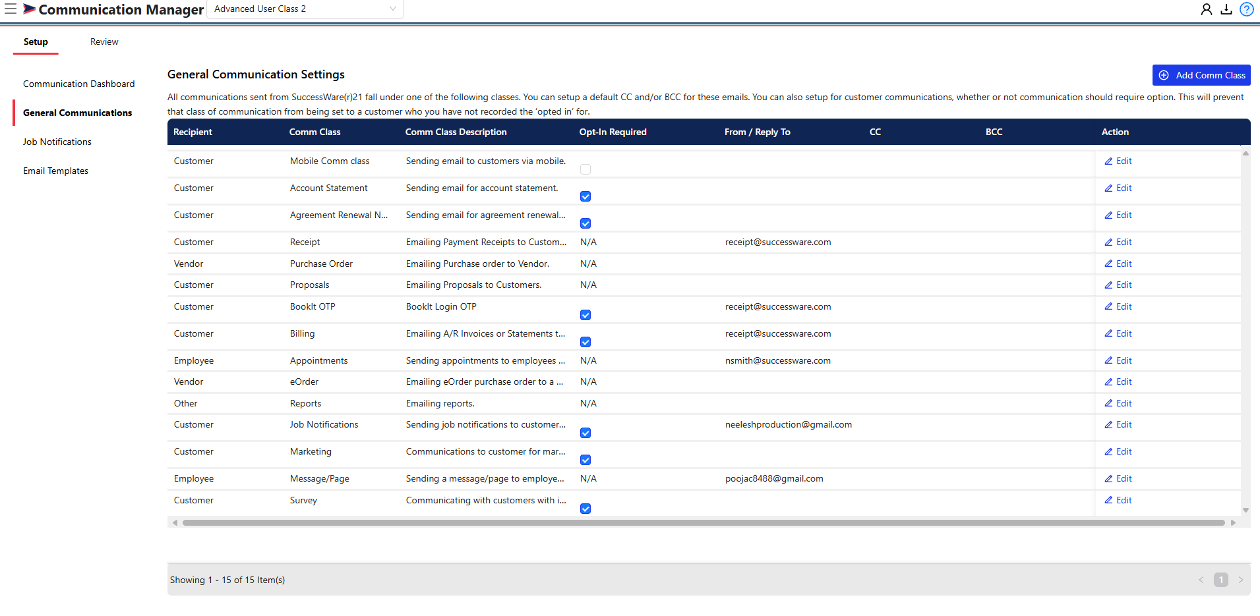Select page 1 in pagination
The width and height of the screenshot is (1260, 616).
[1221, 580]
